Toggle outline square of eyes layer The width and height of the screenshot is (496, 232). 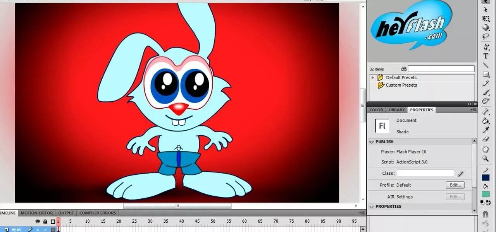coord(53,230)
